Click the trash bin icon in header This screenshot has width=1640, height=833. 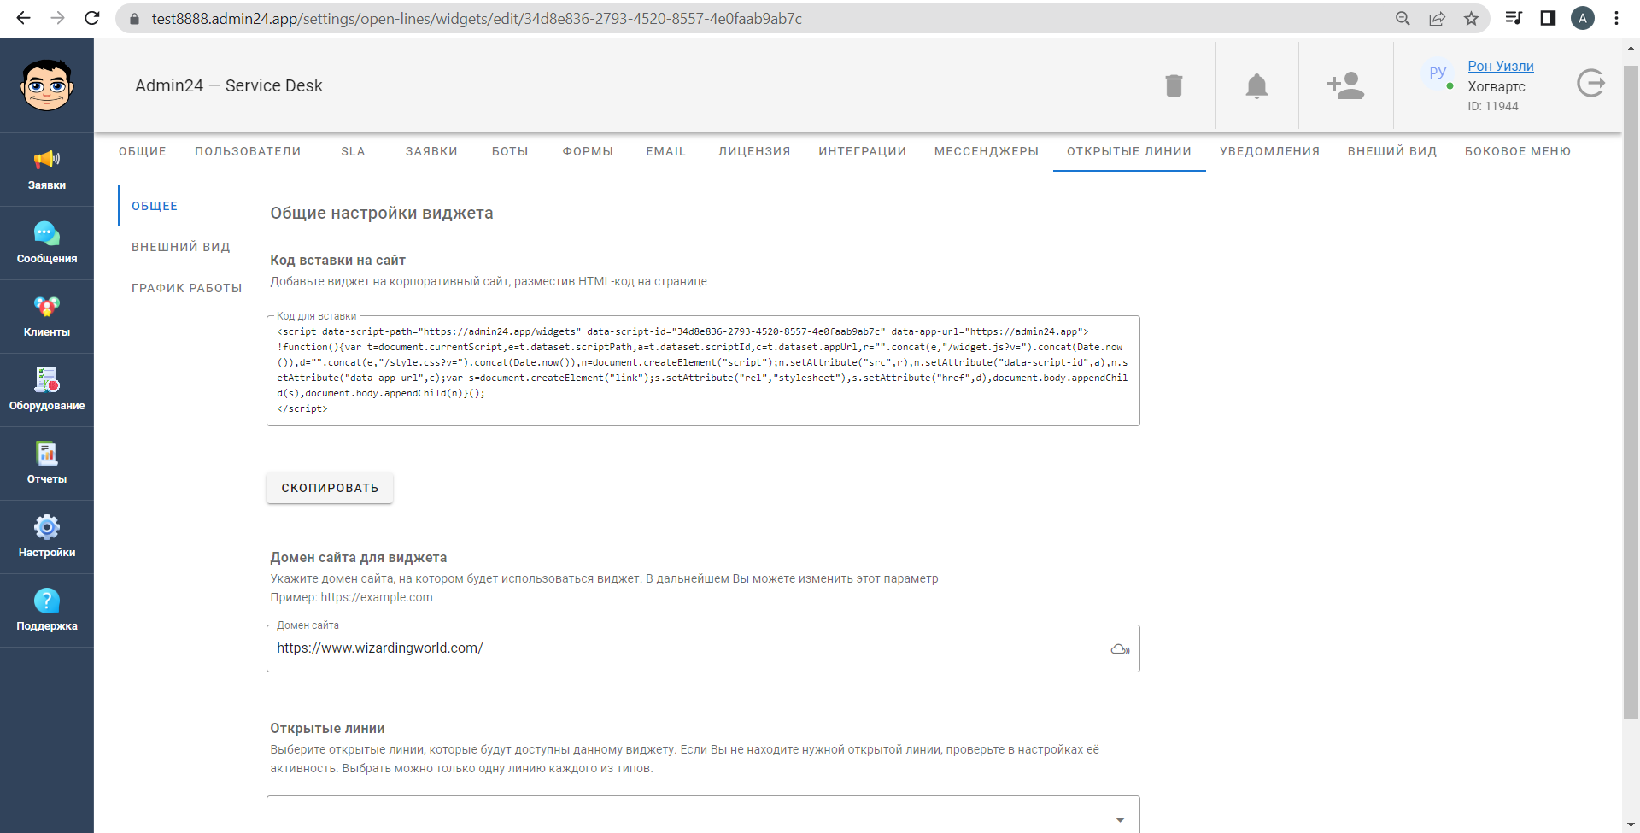coord(1174,85)
